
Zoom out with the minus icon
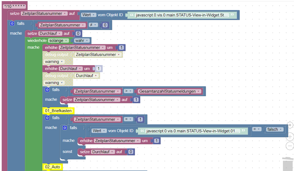point(290,146)
